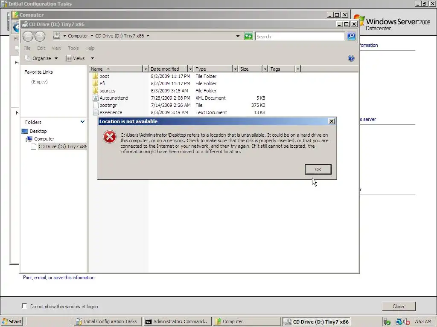Select the Autounattend XML file icon
The width and height of the screenshot is (437, 327).
(x=95, y=98)
